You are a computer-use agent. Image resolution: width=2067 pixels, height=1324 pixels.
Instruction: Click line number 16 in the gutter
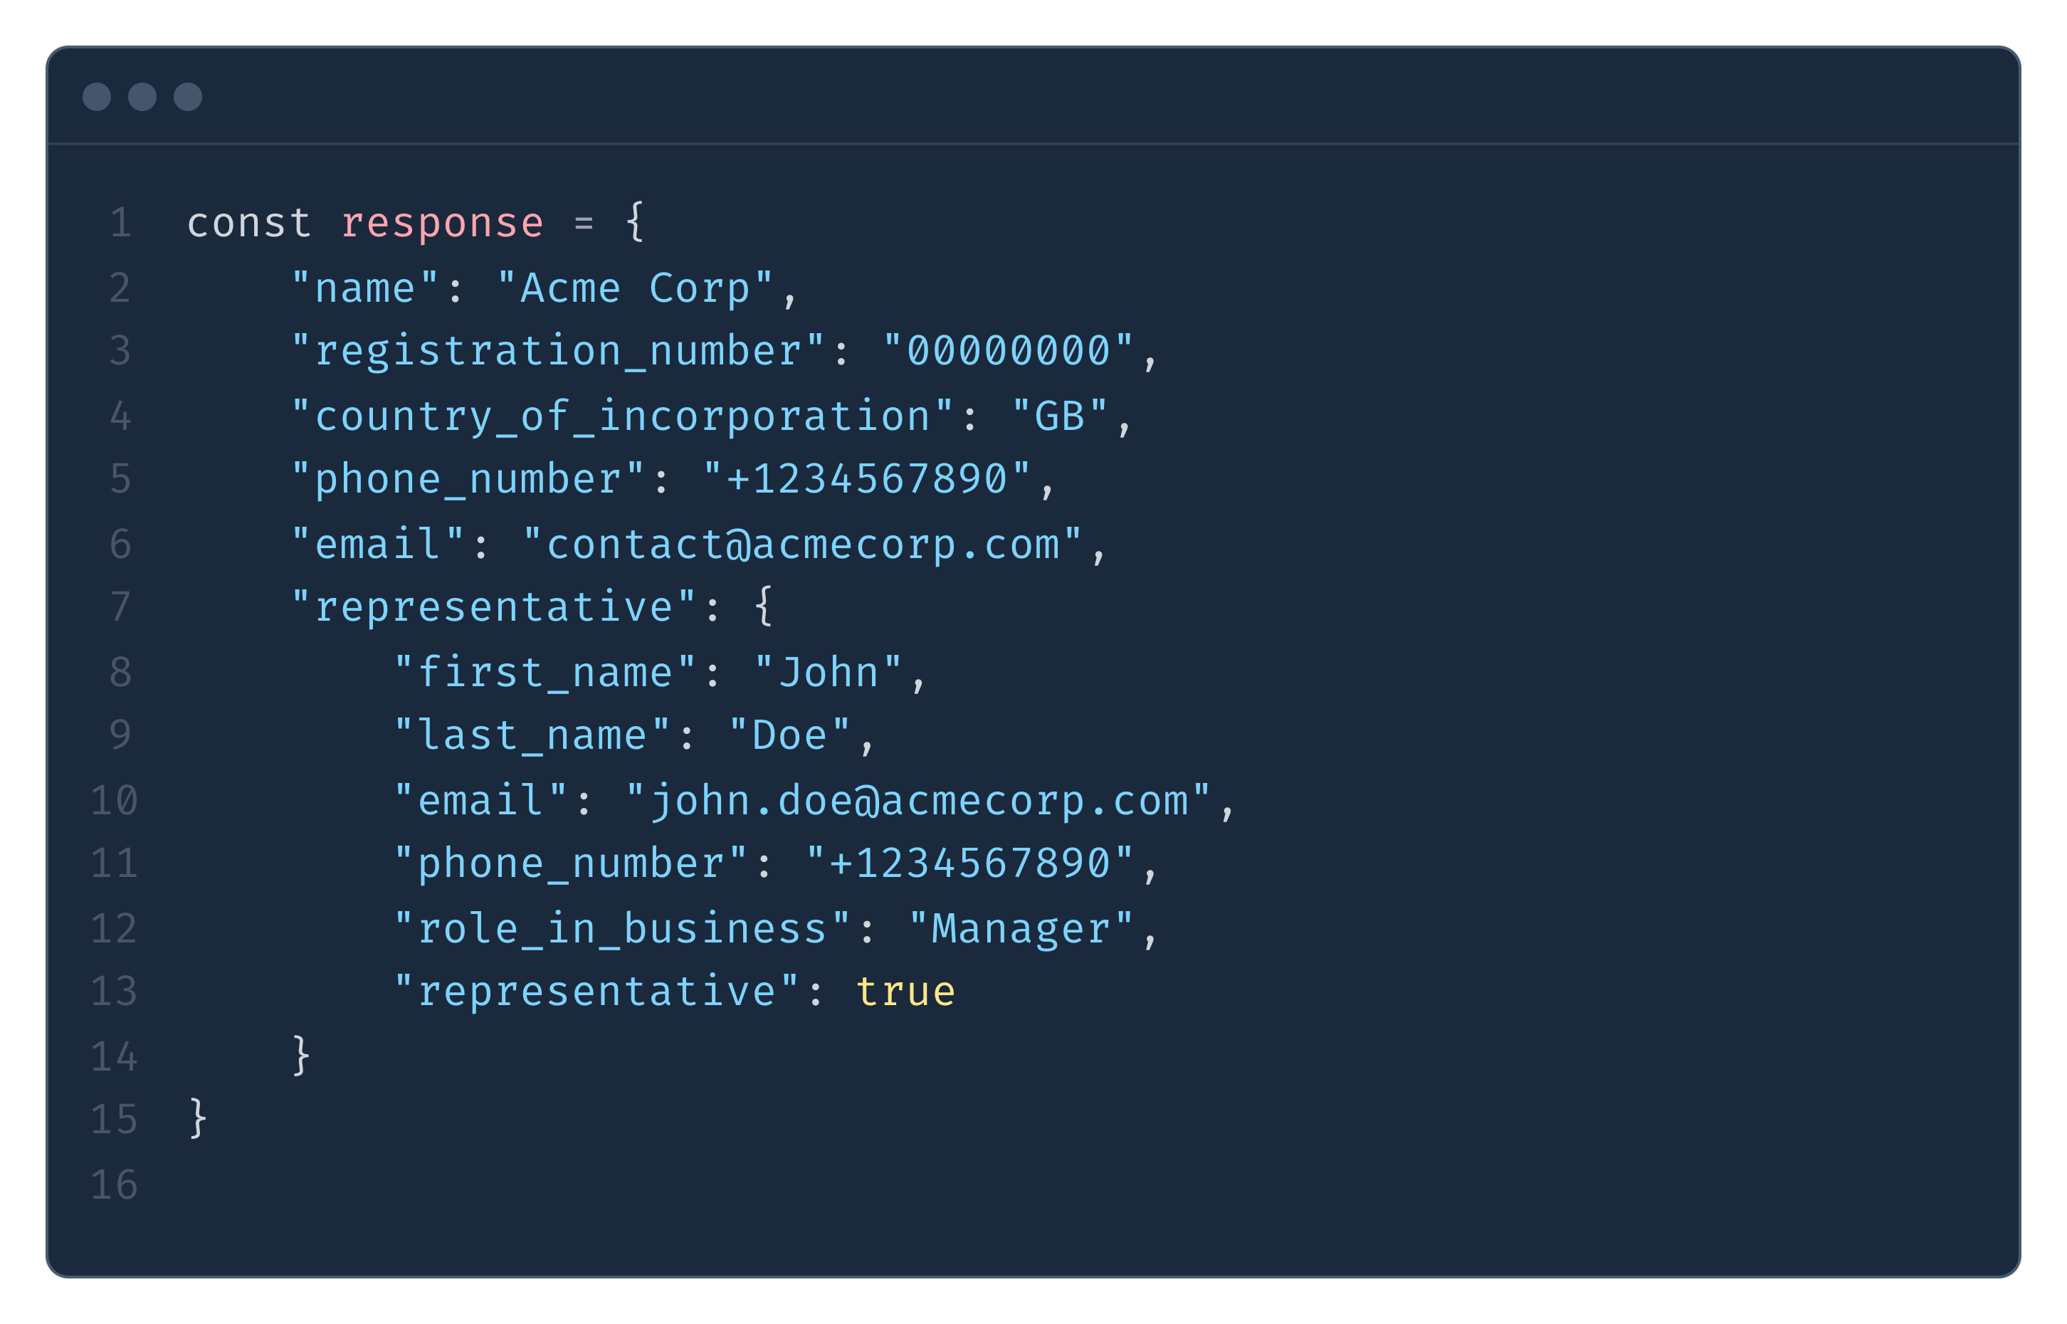pos(115,1184)
